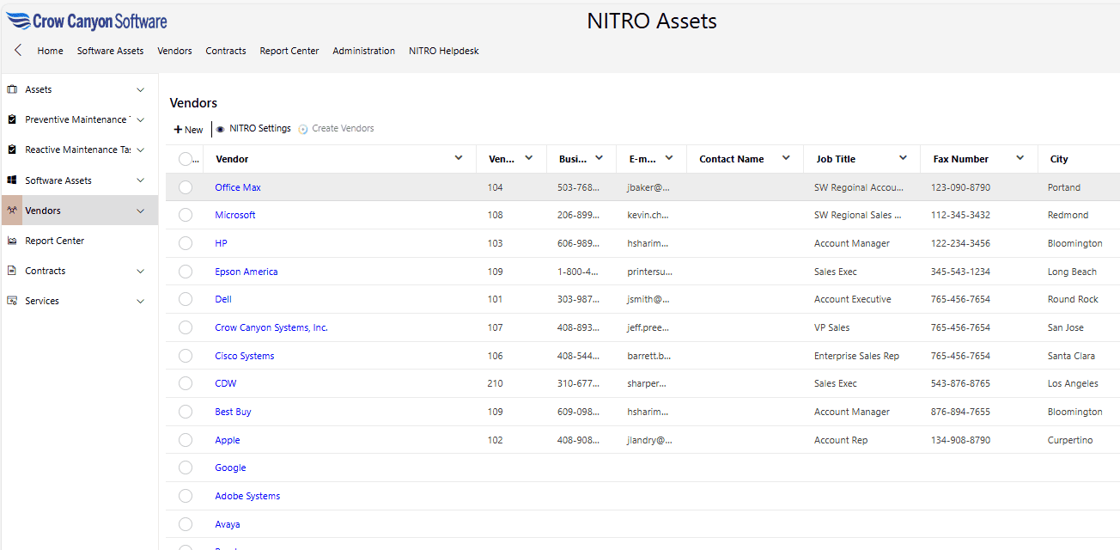
Task: Open Contracts in the top navigation
Action: 226,51
